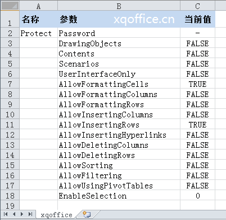Select the Password parameter cell

point(119,33)
